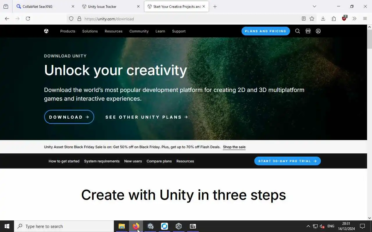Click Start 30-Day Pro Trial button

(287, 161)
